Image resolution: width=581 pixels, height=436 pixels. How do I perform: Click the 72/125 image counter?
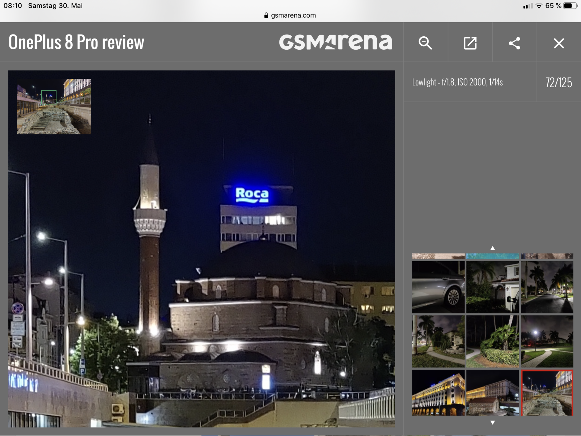click(559, 82)
